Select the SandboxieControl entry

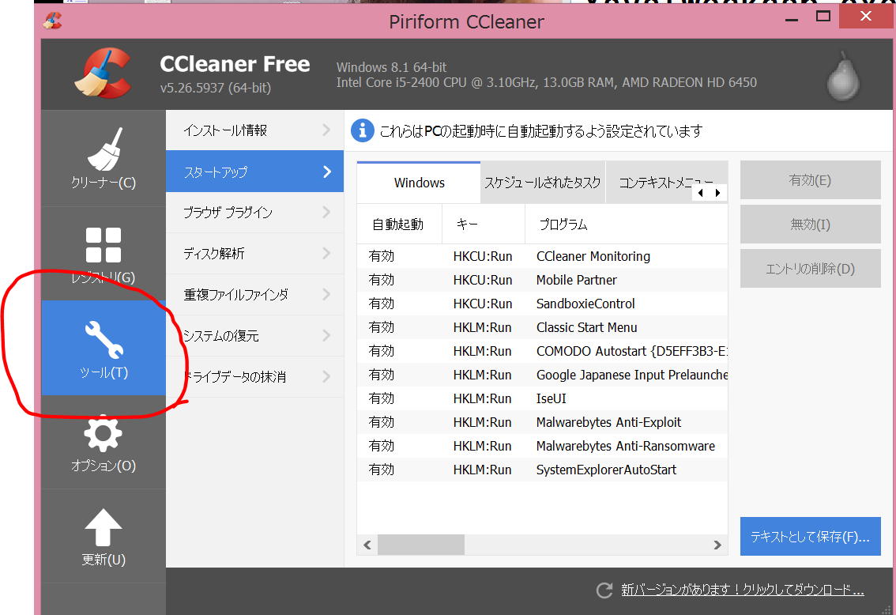pyautogui.click(x=542, y=304)
